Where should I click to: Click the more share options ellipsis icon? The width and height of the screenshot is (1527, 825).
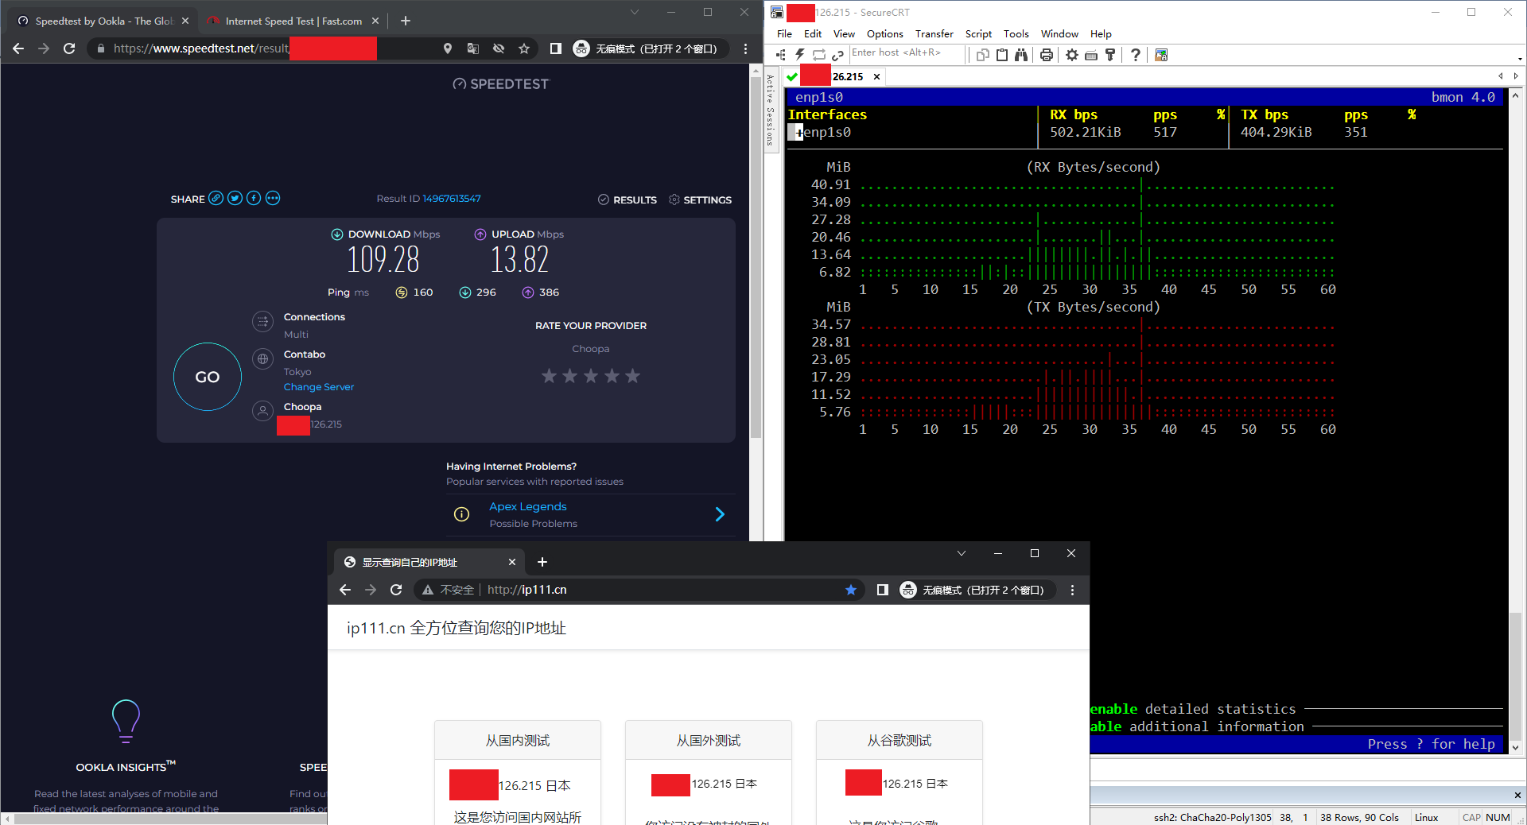[x=273, y=199]
